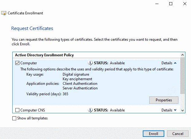Open Properties for the Computer certificate
The width and height of the screenshot is (191, 139).
(x=164, y=100)
